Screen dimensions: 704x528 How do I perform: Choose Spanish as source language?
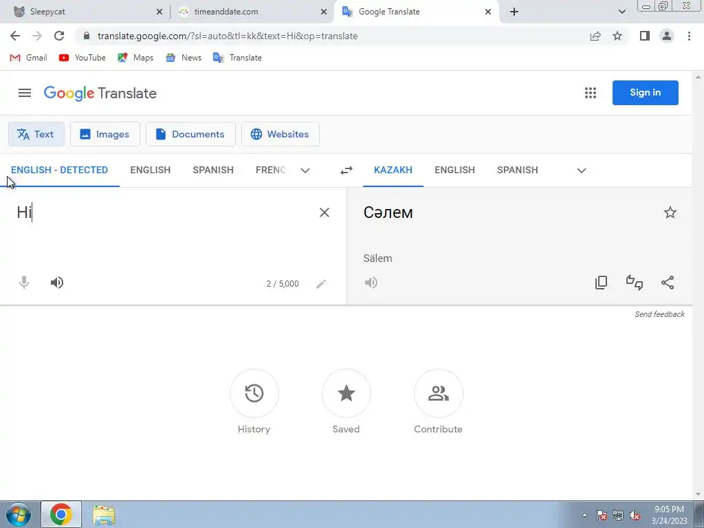213,170
